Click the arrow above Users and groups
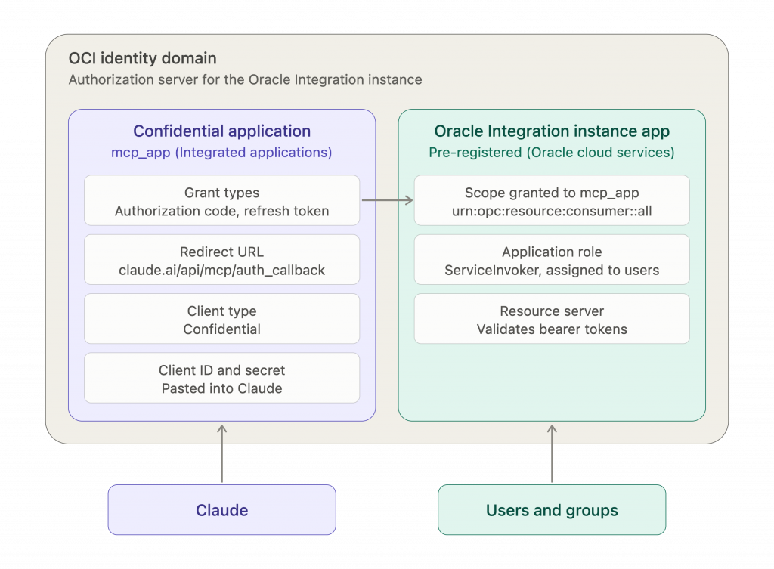The image size is (774, 569). tap(551, 453)
